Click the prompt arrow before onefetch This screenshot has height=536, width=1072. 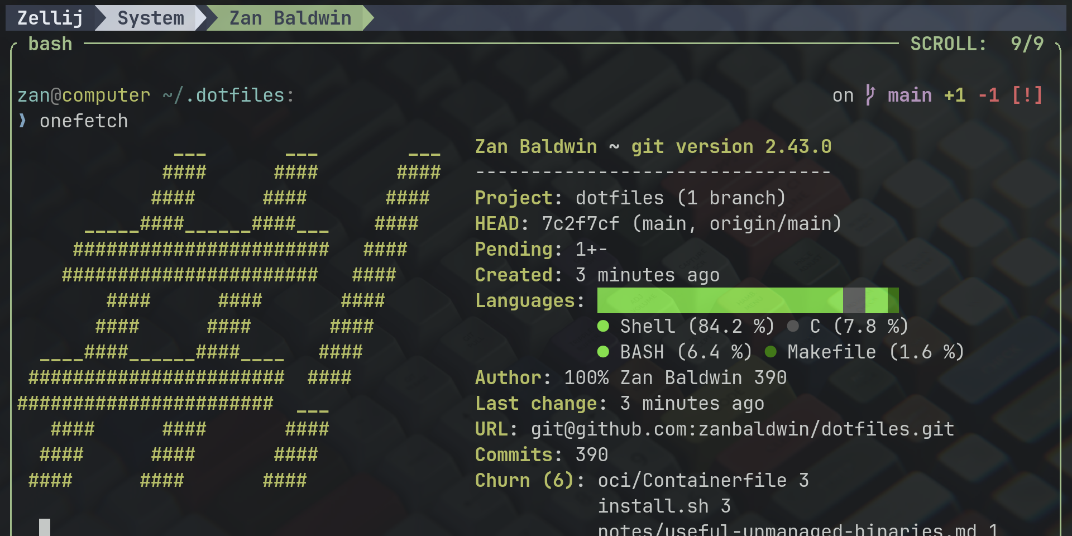click(x=22, y=121)
